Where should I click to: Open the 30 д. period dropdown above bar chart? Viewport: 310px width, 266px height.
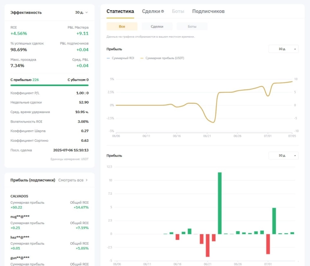pyautogui.click(x=283, y=156)
